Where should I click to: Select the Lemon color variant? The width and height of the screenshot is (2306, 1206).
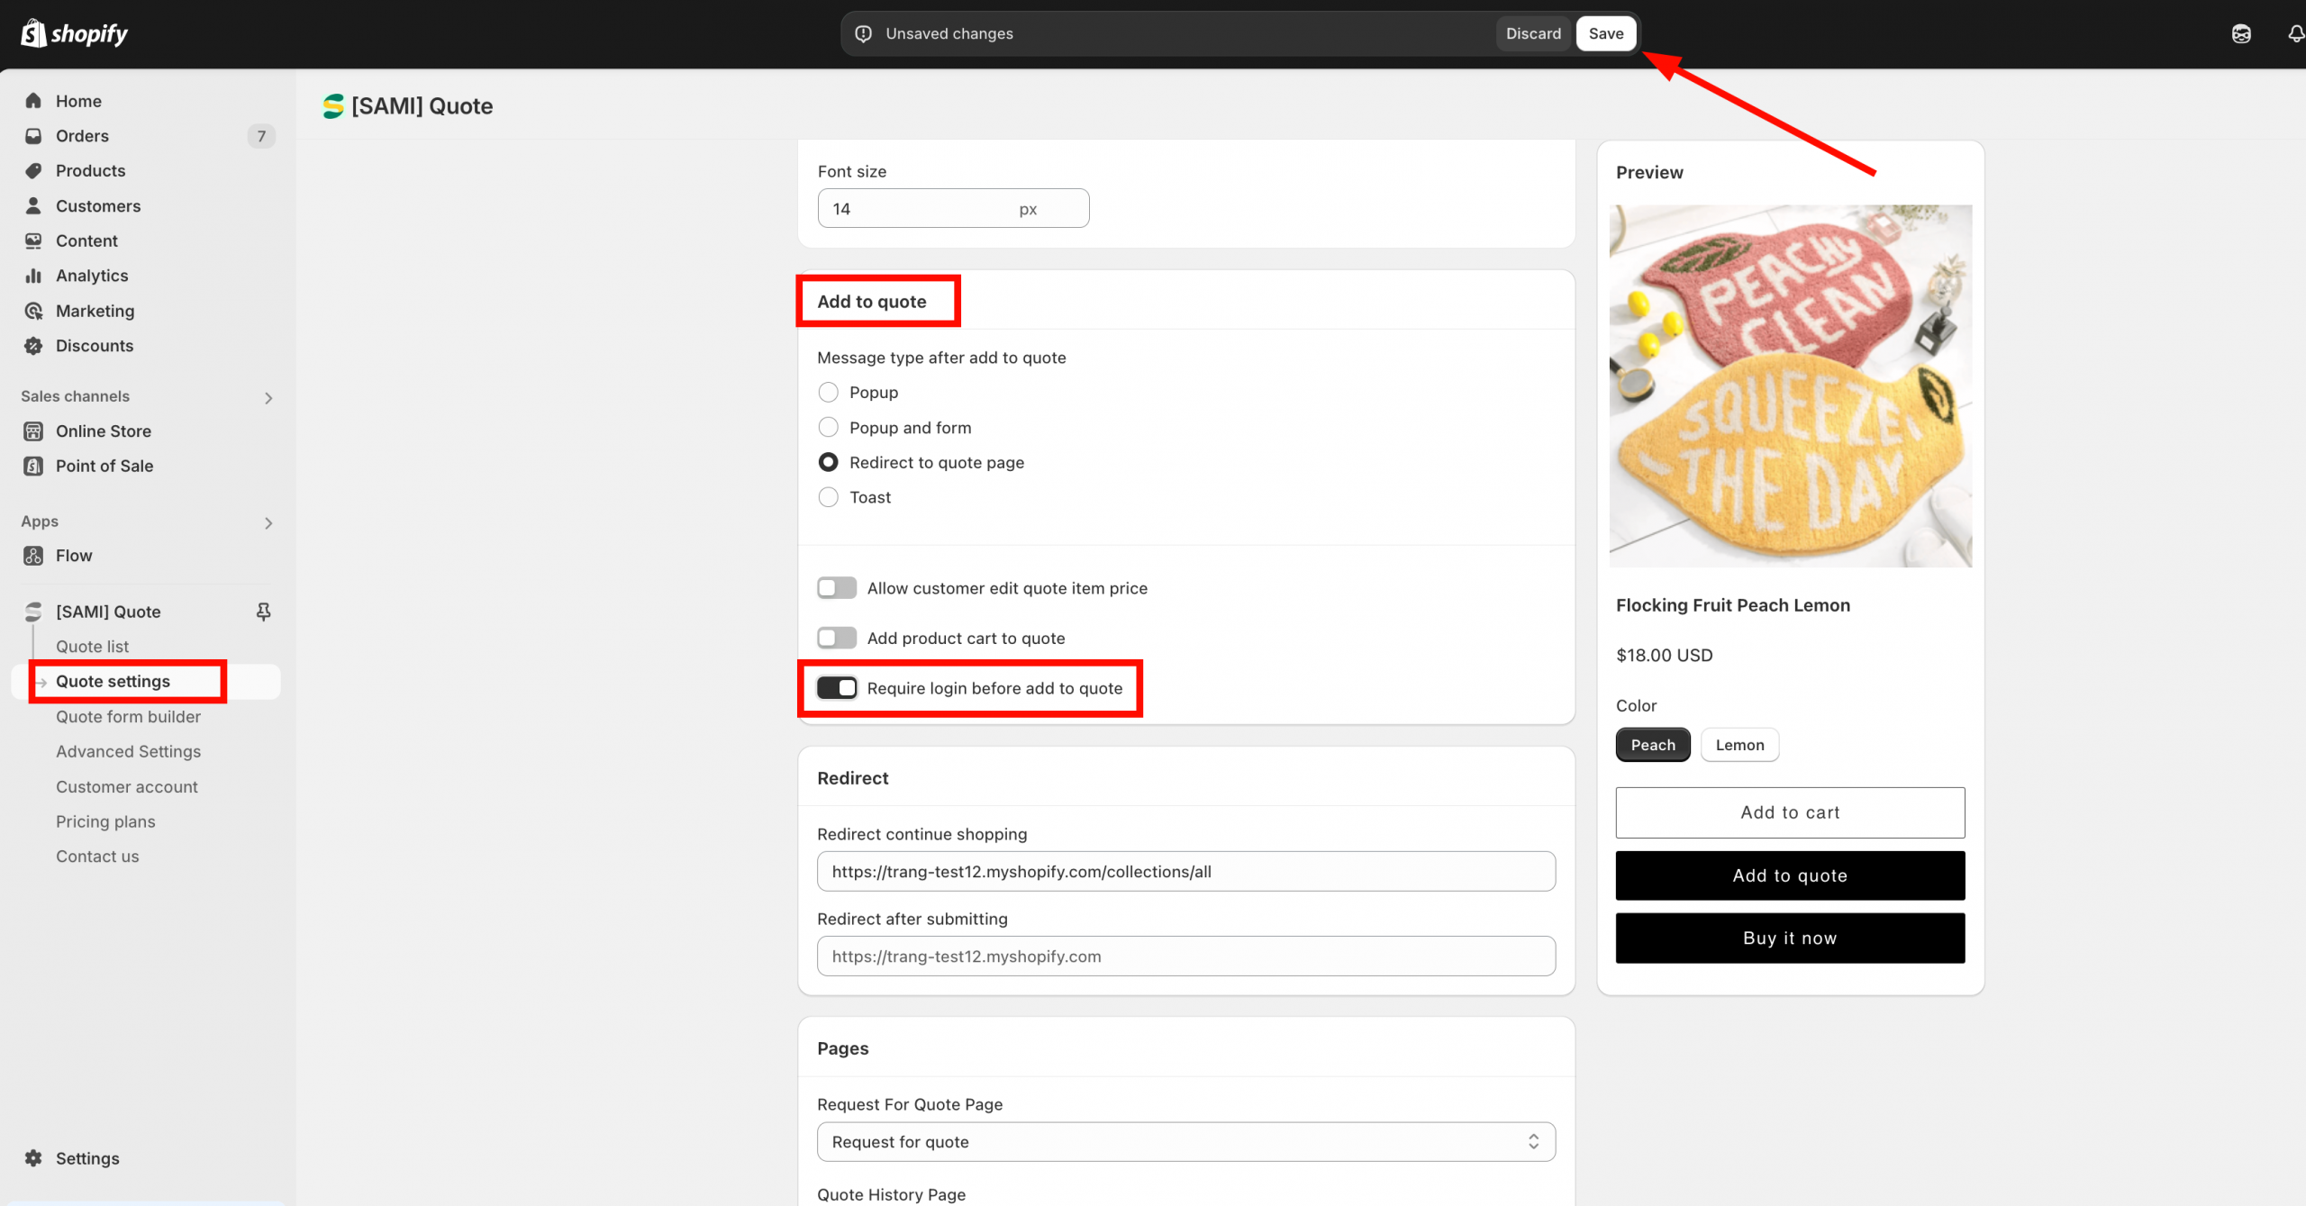pyautogui.click(x=1739, y=745)
